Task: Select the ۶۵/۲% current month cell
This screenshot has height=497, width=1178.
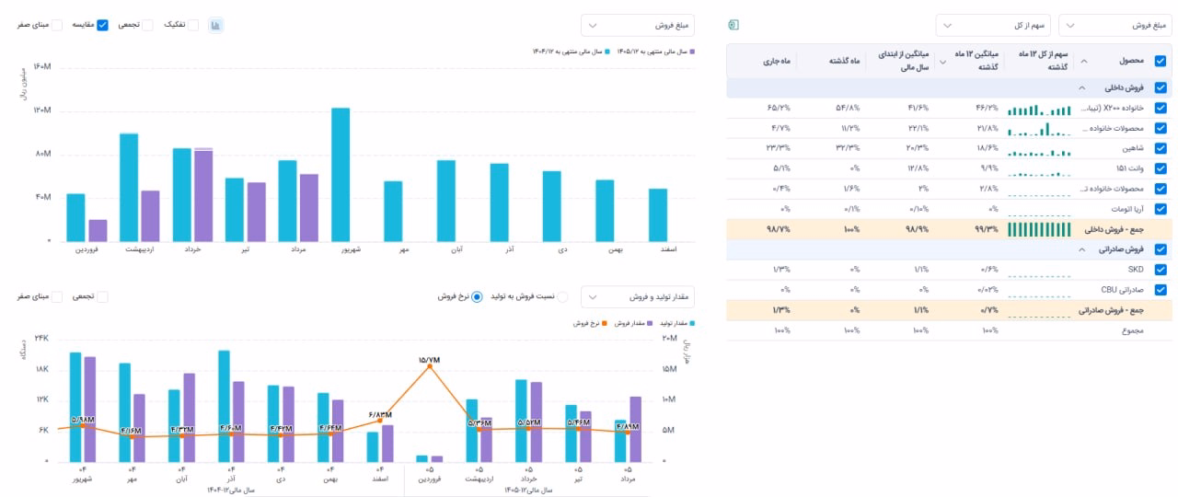Action: [x=779, y=109]
